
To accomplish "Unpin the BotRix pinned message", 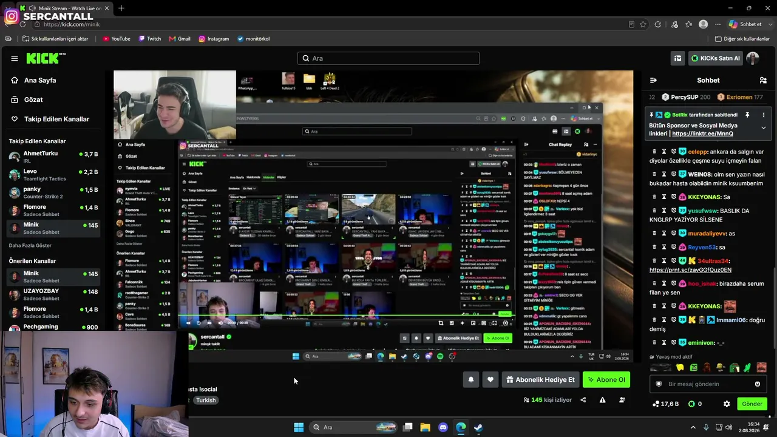I will point(747,115).
